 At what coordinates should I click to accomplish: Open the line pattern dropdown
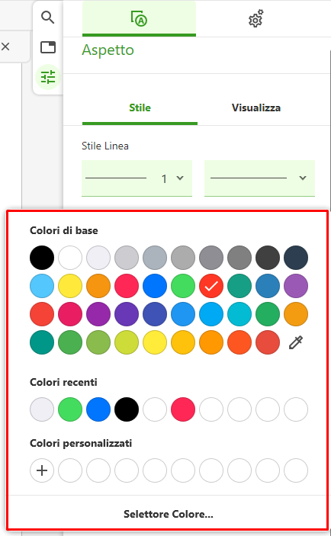coord(259,178)
